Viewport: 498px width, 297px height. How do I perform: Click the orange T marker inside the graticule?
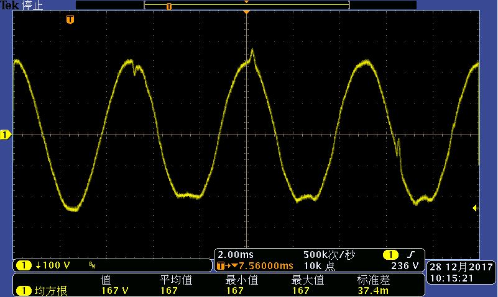tap(70, 20)
